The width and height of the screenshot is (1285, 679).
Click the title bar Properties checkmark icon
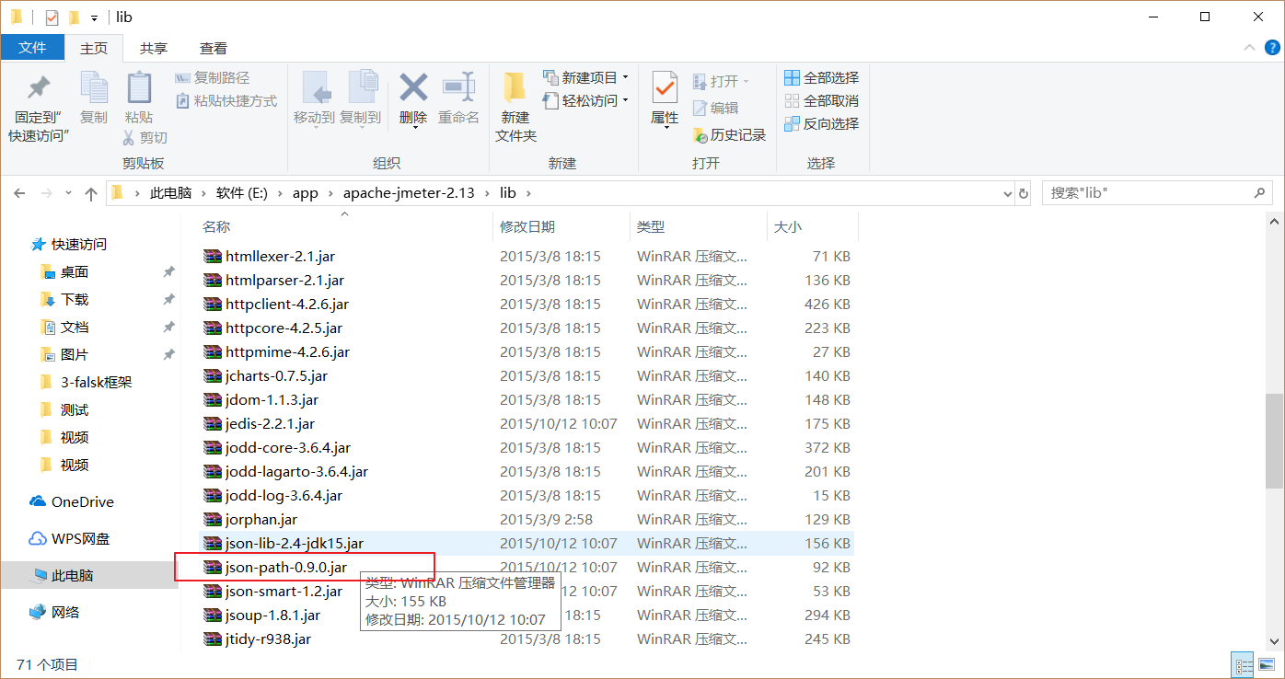[52, 17]
